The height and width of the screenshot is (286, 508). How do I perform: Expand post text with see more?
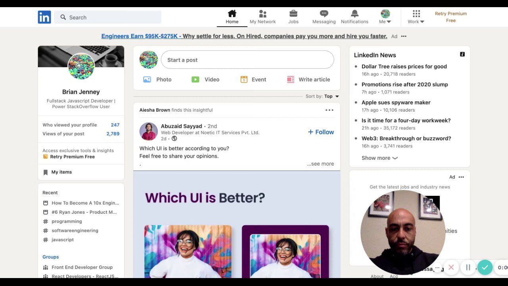320,164
